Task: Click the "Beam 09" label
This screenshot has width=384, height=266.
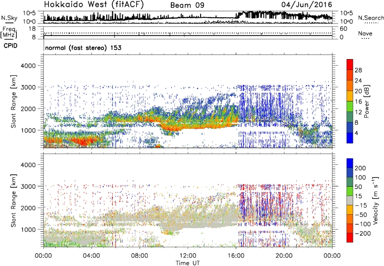Action: [187, 5]
